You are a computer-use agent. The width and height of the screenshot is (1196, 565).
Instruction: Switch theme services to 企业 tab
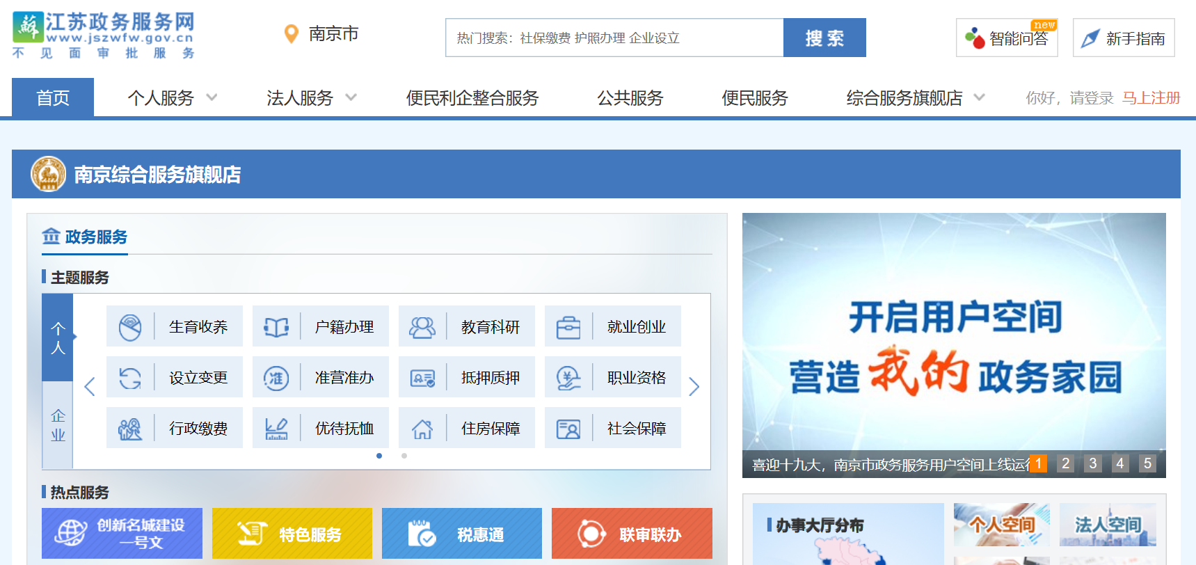(x=58, y=425)
